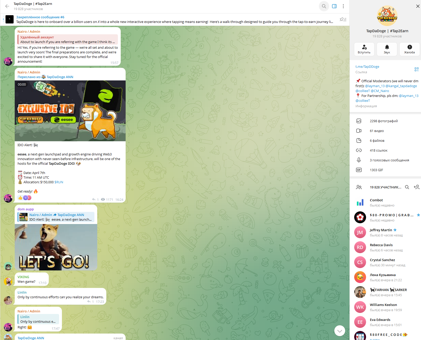Open the LET'S GO doge GIF
The image size is (421, 340).
tap(56, 247)
